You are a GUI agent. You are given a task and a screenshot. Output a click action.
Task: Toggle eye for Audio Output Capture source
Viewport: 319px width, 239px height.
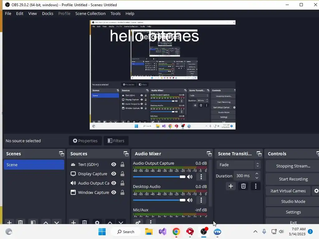pyautogui.click(x=114, y=183)
